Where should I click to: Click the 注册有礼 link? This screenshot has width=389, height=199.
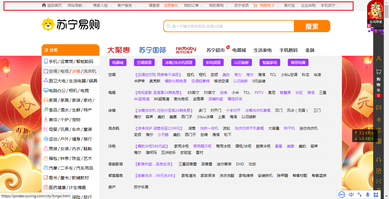tap(171, 5)
